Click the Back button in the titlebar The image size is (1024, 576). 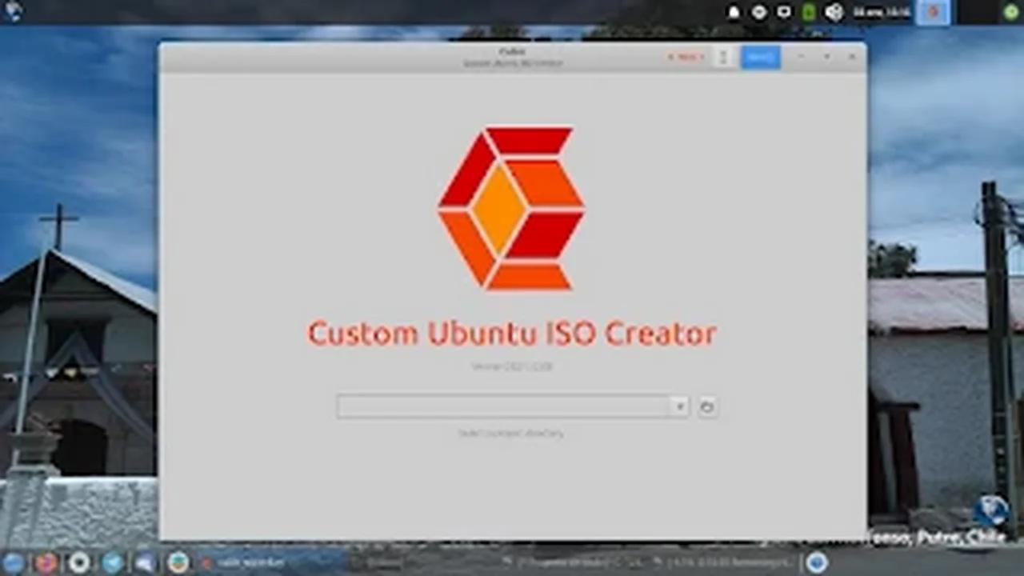click(685, 57)
